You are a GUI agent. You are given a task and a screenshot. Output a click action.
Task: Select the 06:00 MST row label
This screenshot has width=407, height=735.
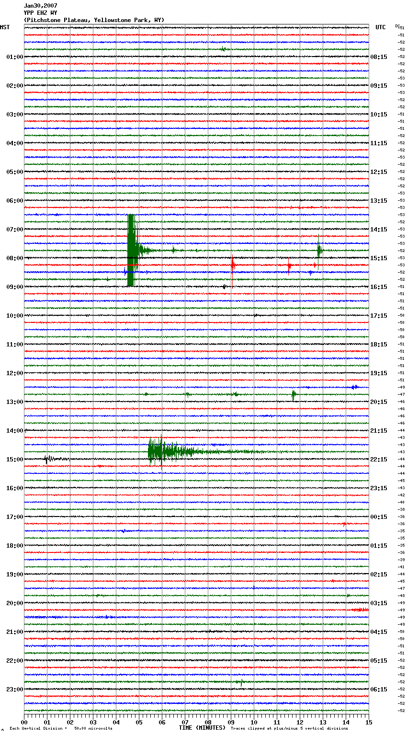click(14, 201)
